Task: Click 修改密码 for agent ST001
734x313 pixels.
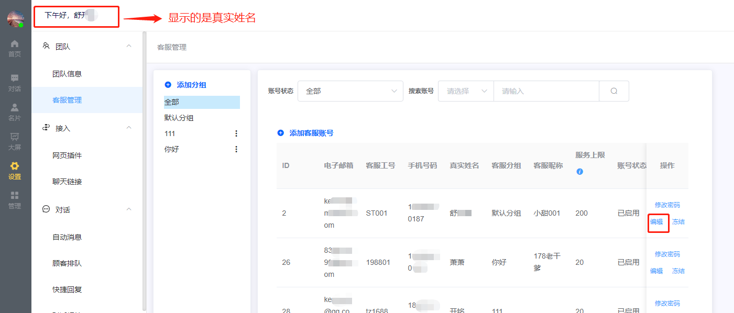Action: (667, 205)
